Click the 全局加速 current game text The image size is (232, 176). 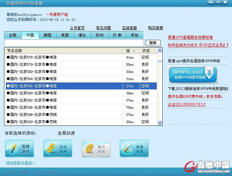tap(66, 133)
